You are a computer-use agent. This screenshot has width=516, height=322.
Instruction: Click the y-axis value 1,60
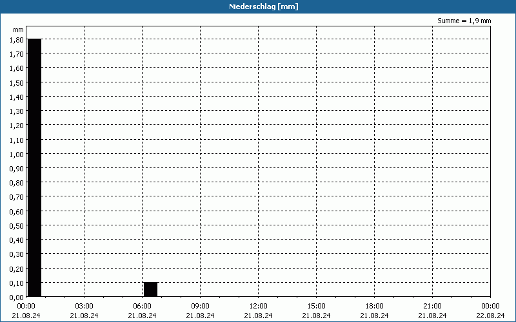pyautogui.click(x=17, y=68)
